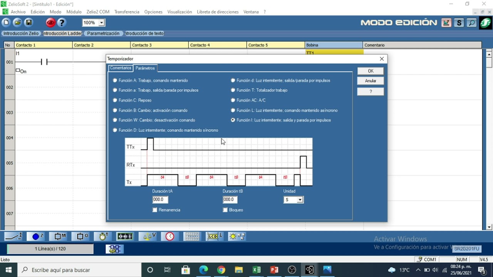Select the LCD backlight L palette
This screenshot has width=493, height=277.
click(x=215, y=236)
